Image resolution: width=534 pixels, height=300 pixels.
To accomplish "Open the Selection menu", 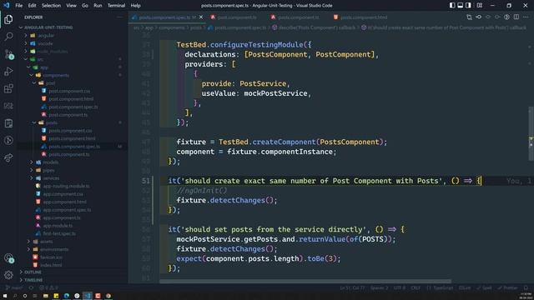I will [x=51, y=6].
